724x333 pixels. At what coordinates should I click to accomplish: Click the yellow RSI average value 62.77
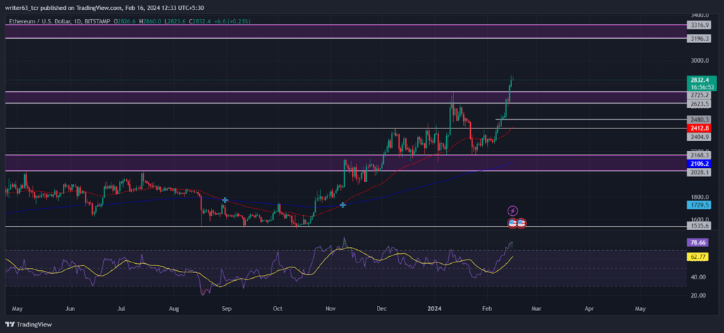(698, 257)
